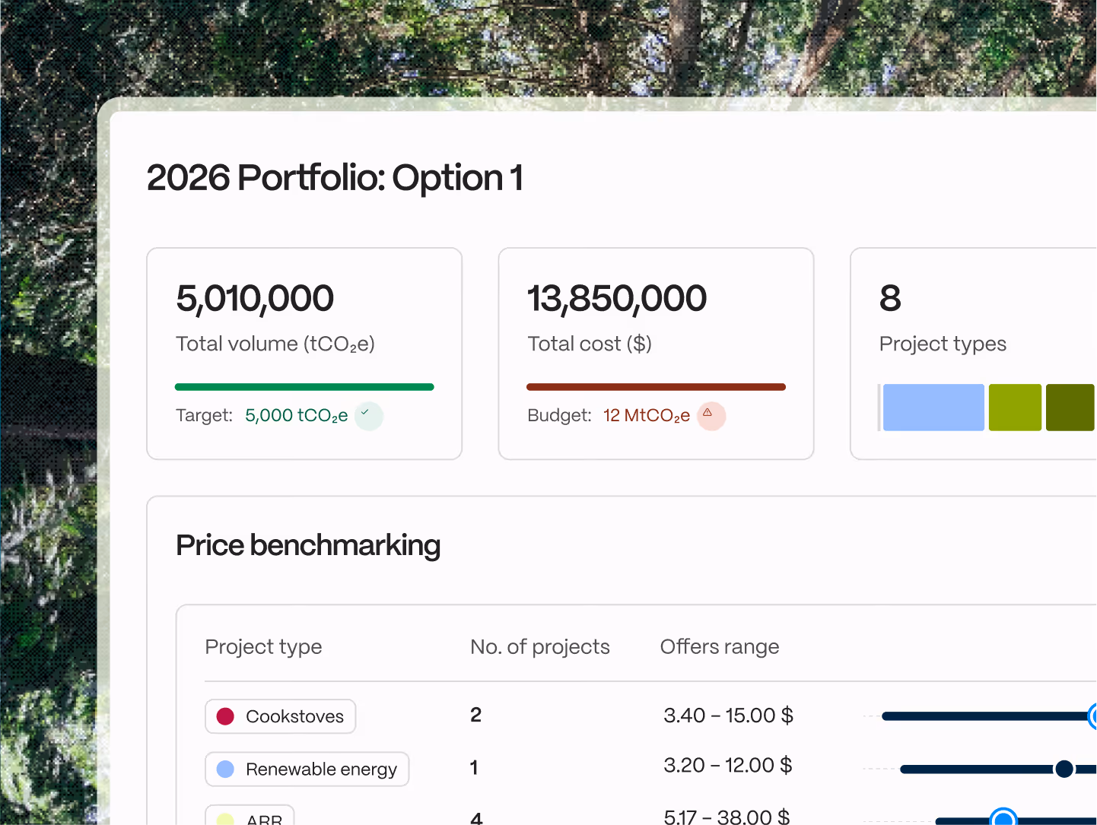
Task: Click the '8' project types count
Action: click(890, 298)
